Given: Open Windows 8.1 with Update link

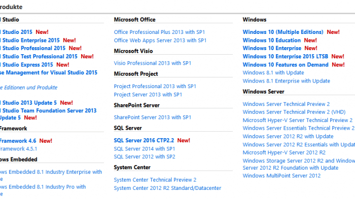Looking at the screenshot, I should [x=273, y=72].
